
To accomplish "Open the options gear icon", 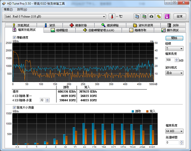I will pyautogui.click(x=159, y=16).
